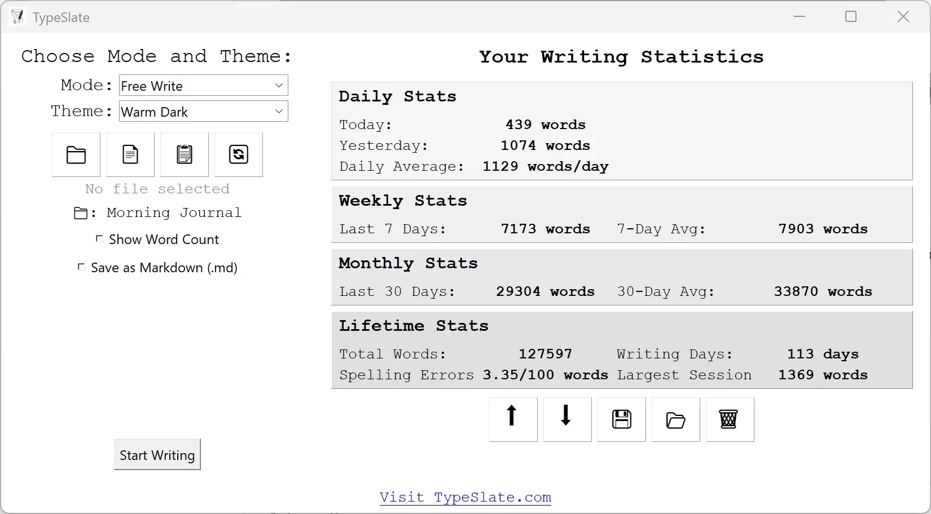This screenshot has width=931, height=514.
Task: Click the refresh file icon button
Action: click(x=239, y=154)
